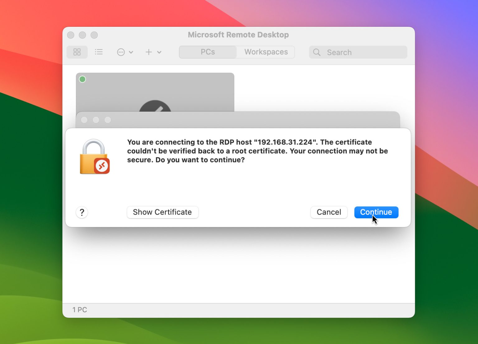Click the green traffic light on dialog window

tap(107, 120)
